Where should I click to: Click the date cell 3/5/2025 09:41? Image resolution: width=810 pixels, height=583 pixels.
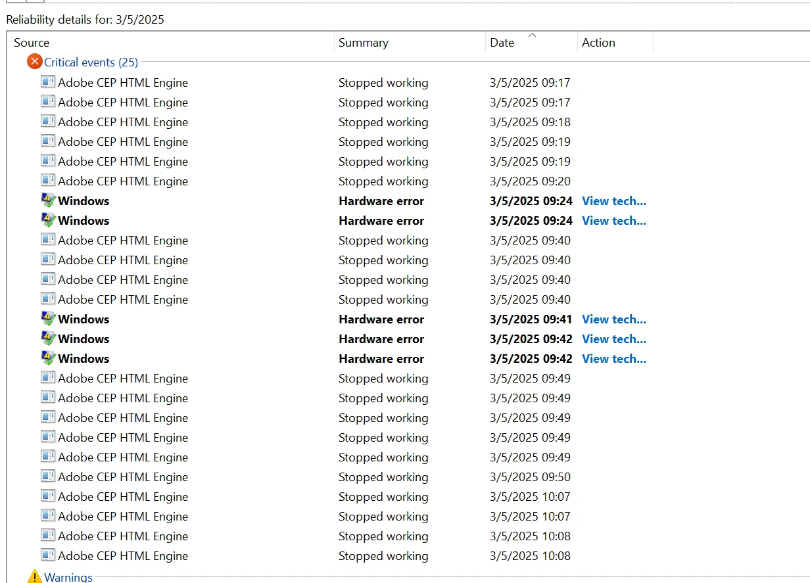pos(531,319)
